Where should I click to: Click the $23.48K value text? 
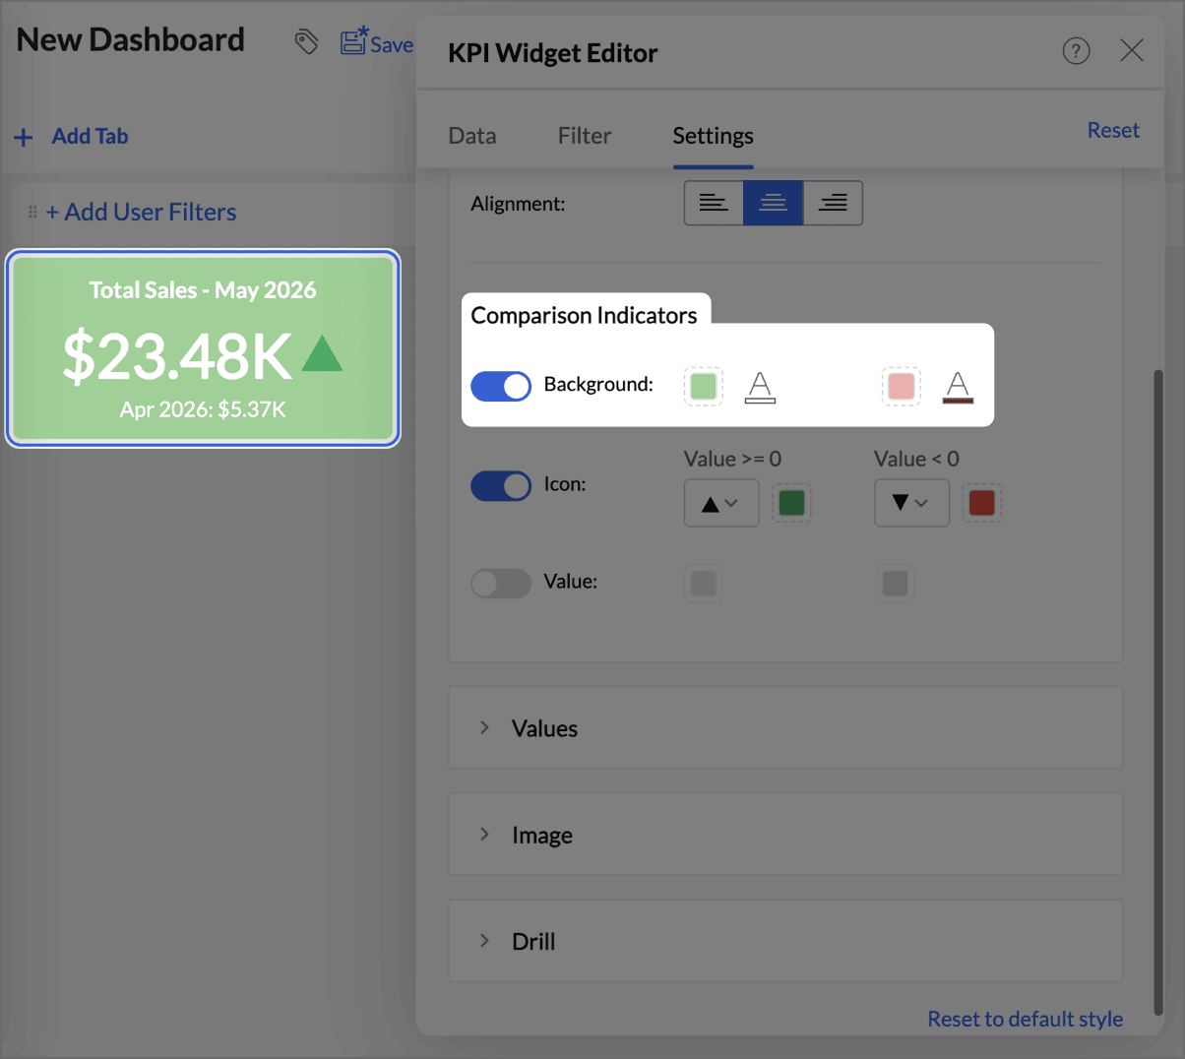click(x=177, y=356)
